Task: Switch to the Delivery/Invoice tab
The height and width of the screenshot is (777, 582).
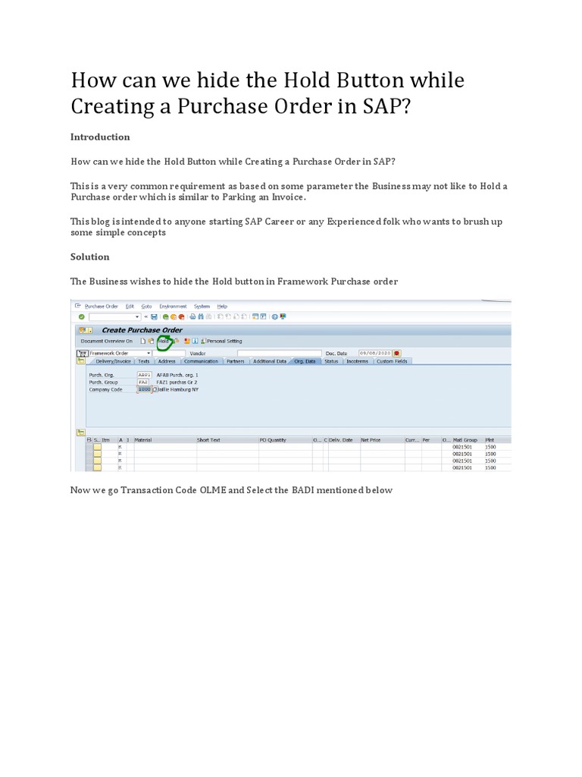Action: [113, 361]
